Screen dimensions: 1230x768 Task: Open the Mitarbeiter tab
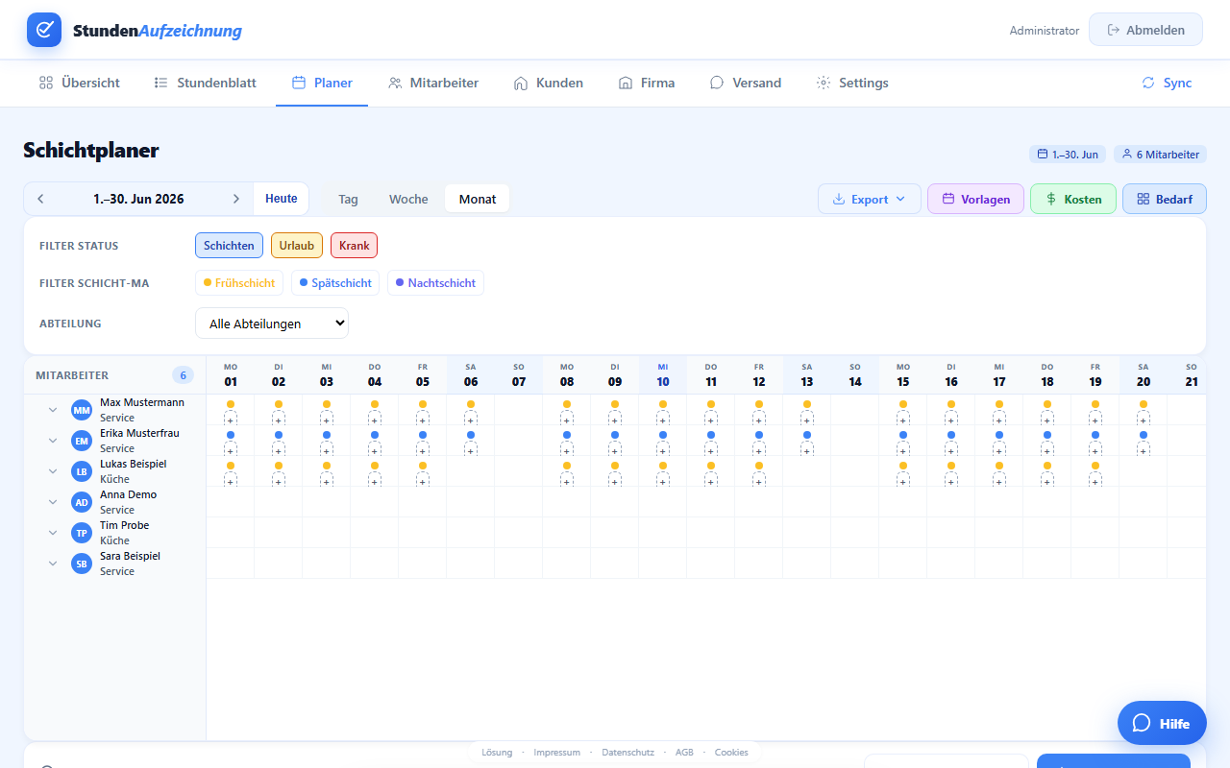pyautogui.click(x=433, y=83)
